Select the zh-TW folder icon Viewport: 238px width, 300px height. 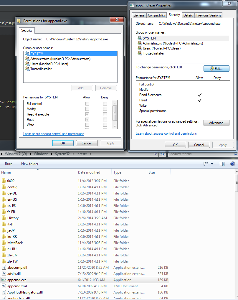pos(4,261)
